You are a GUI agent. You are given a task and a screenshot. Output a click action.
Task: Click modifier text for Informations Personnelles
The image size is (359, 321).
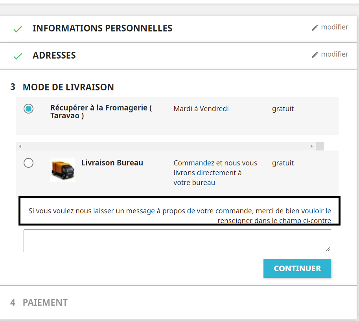(335, 27)
